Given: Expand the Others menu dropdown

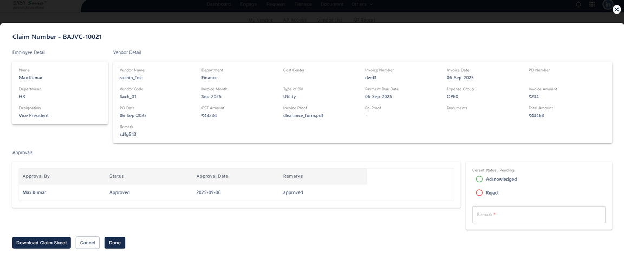Looking at the screenshot, I should (x=362, y=4).
